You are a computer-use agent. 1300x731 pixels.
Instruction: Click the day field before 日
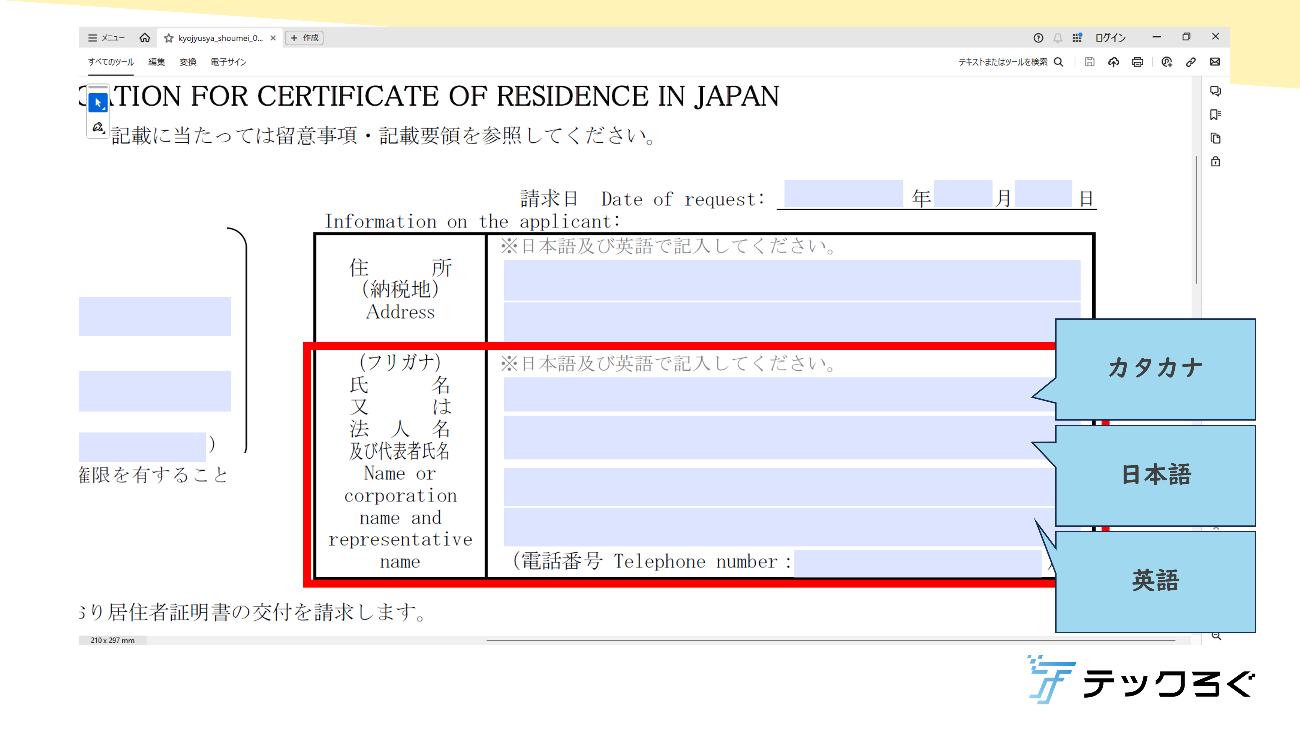tap(1043, 194)
